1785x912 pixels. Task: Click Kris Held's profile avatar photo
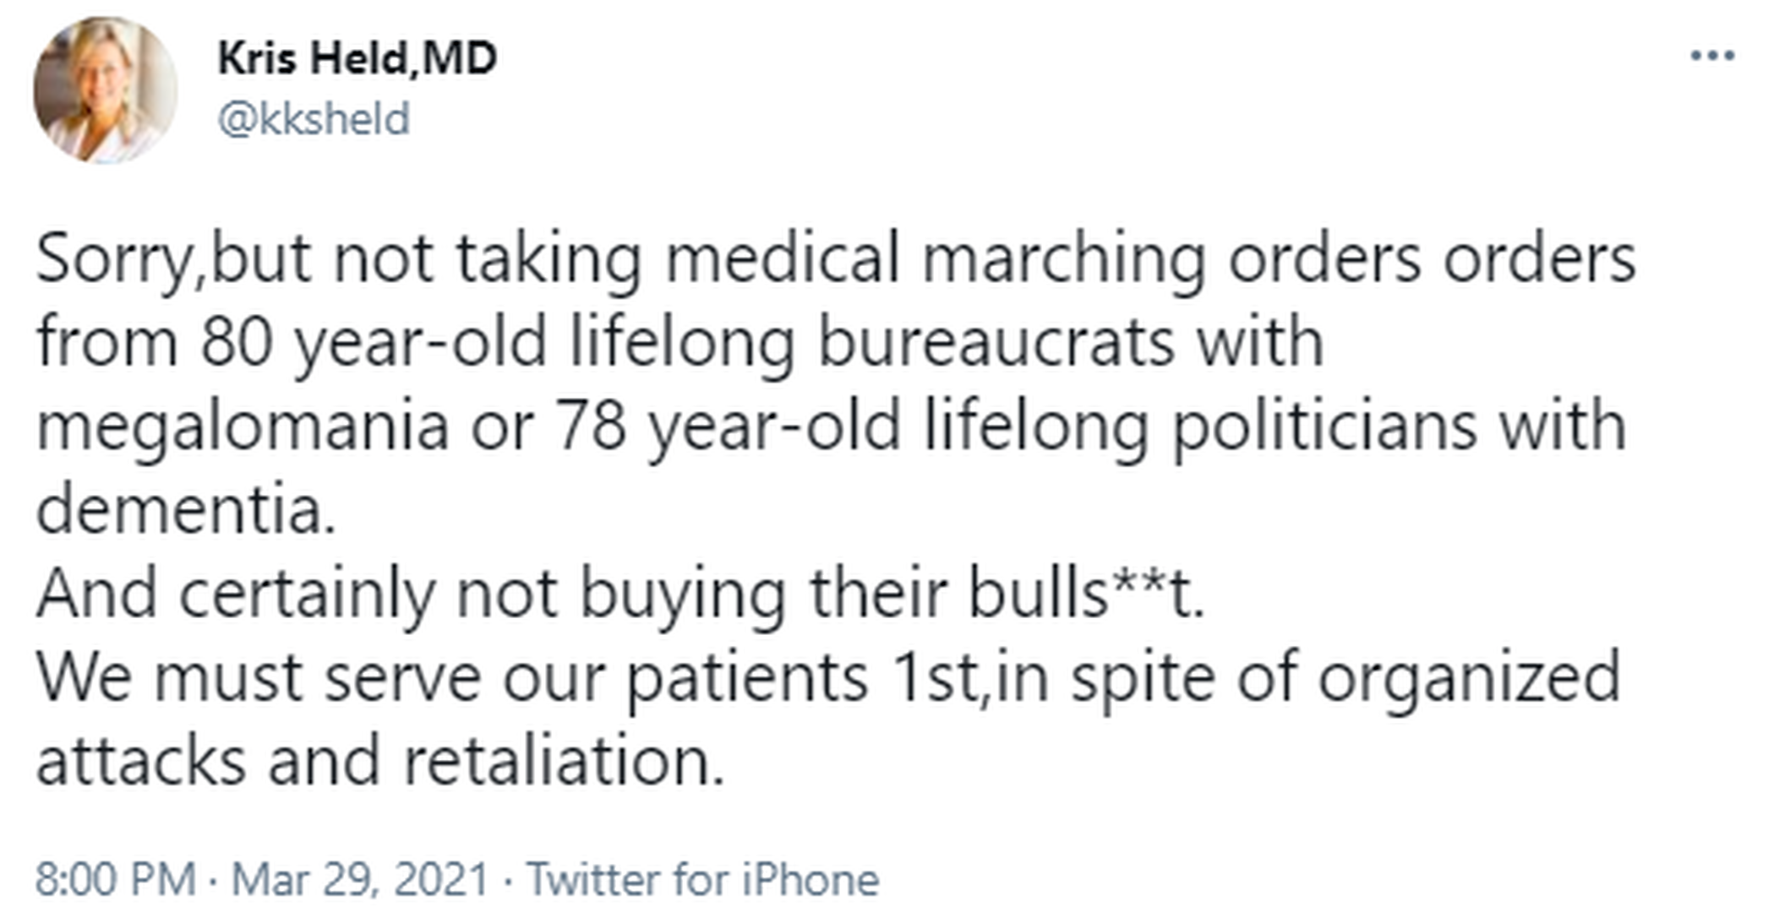105,90
